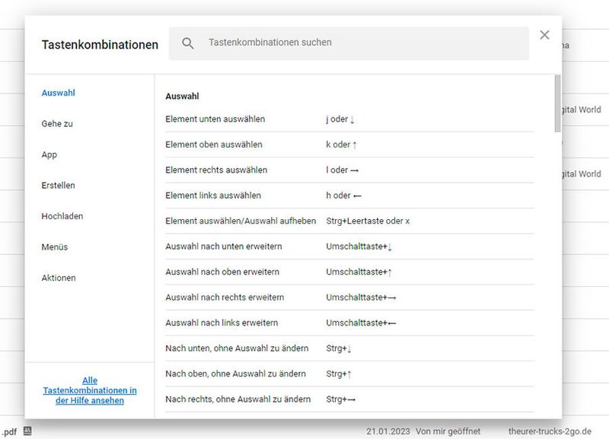Screen dimensions: 609x439
Task: Click the 'Strg+Leertaste oder x' shortcut
Action: pyautogui.click(x=368, y=221)
